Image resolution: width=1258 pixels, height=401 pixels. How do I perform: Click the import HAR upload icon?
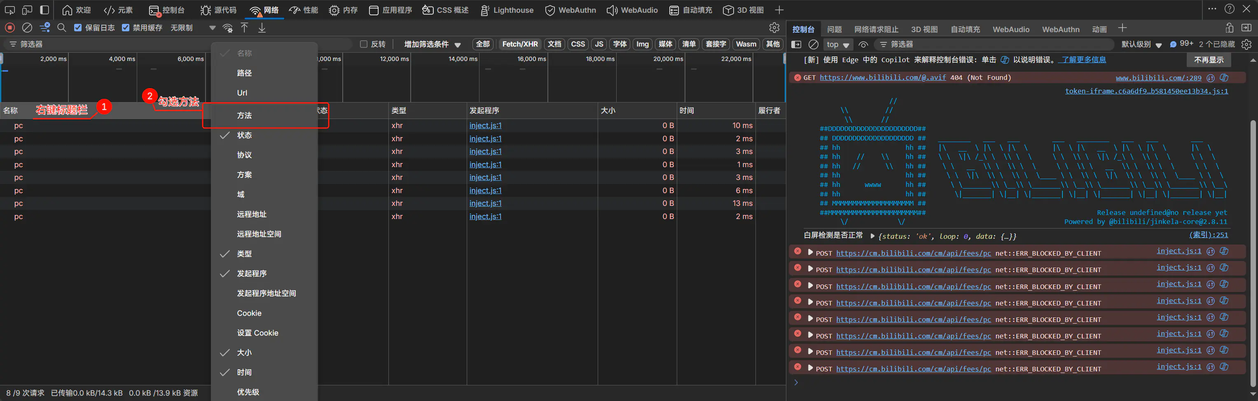click(x=244, y=28)
